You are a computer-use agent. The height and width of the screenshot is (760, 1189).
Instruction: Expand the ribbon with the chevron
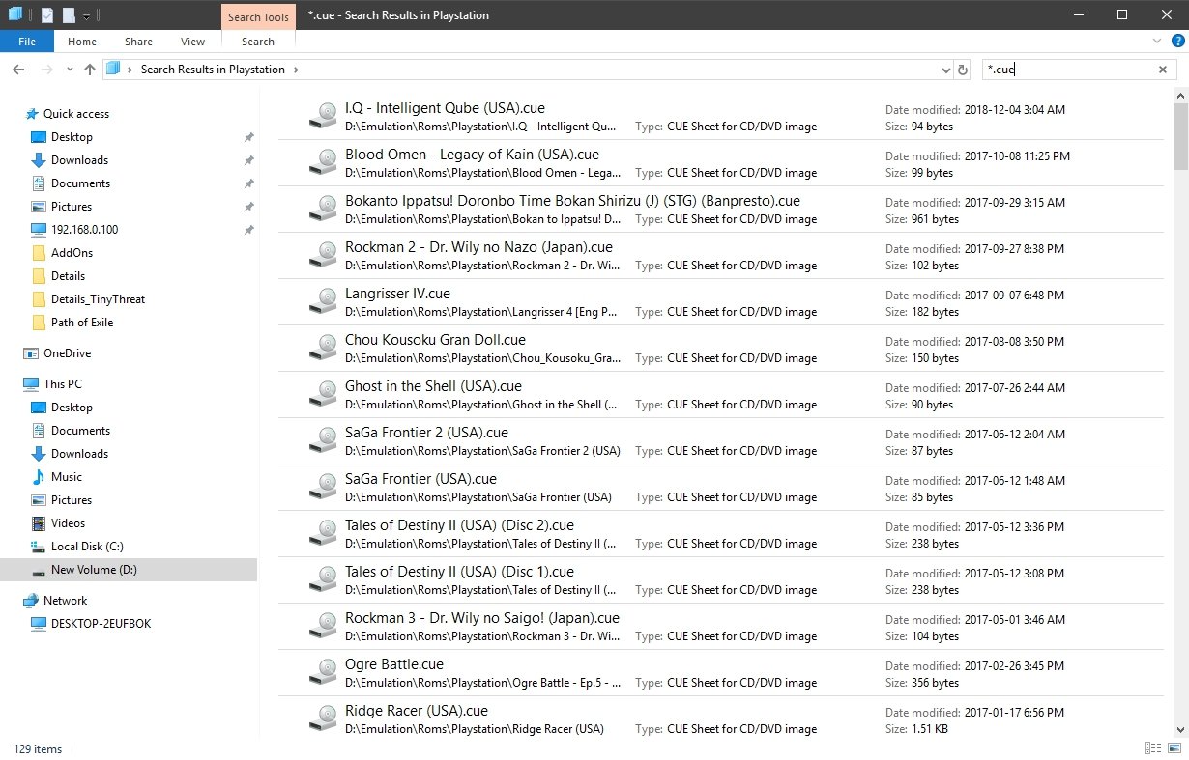[1157, 42]
